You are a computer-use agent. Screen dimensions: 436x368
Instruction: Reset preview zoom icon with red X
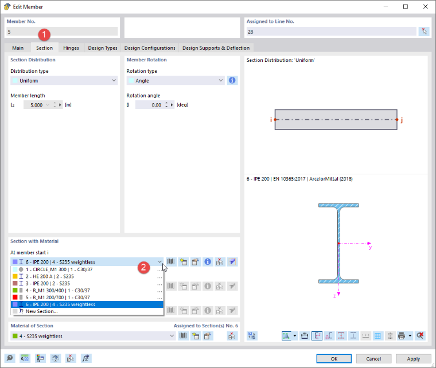pos(420,336)
